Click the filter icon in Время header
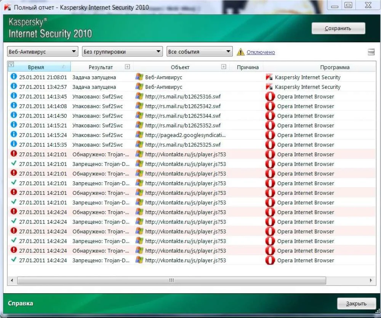The height and width of the screenshot is (318, 381). point(11,64)
